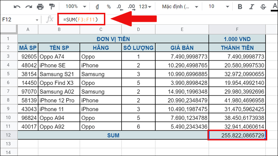278x156 pixels.
Task: Open the text color picker
Action: pos(274,7)
